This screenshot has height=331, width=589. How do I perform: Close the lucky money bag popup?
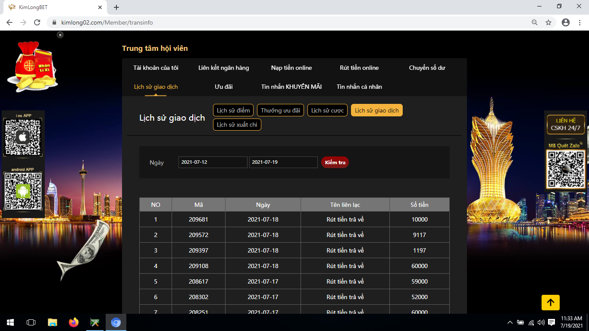[x=60, y=35]
